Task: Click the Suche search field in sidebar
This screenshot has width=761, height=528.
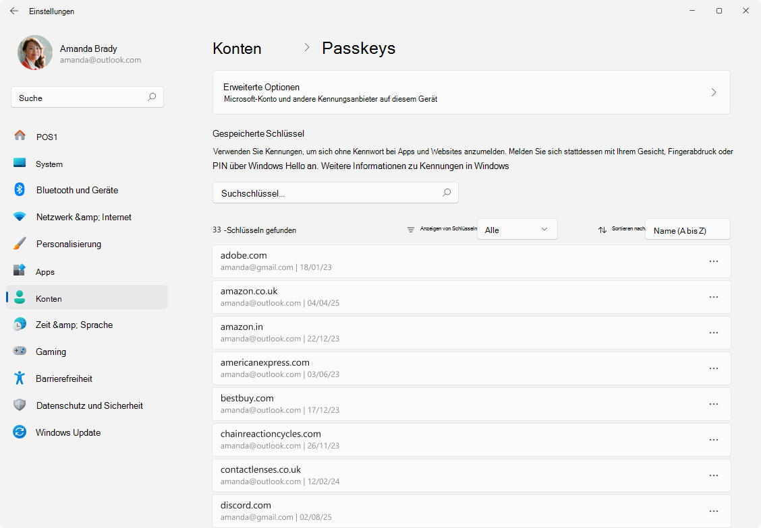Action: tap(87, 98)
